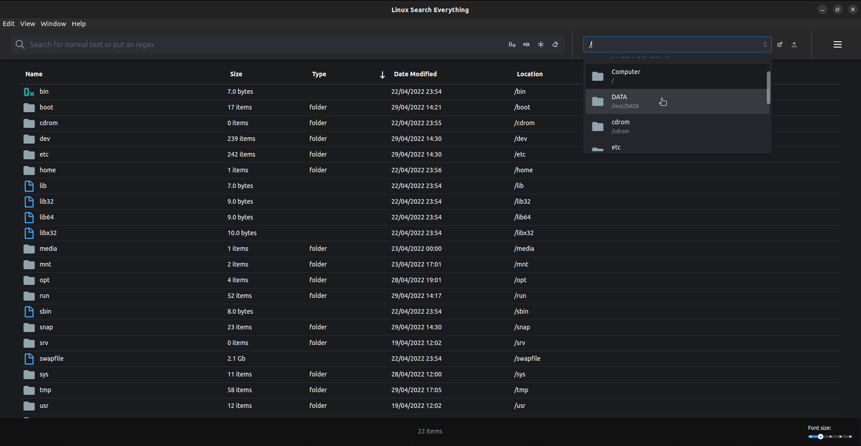Clear the search with the eraser icon
The width and height of the screenshot is (861, 446).
pos(556,44)
